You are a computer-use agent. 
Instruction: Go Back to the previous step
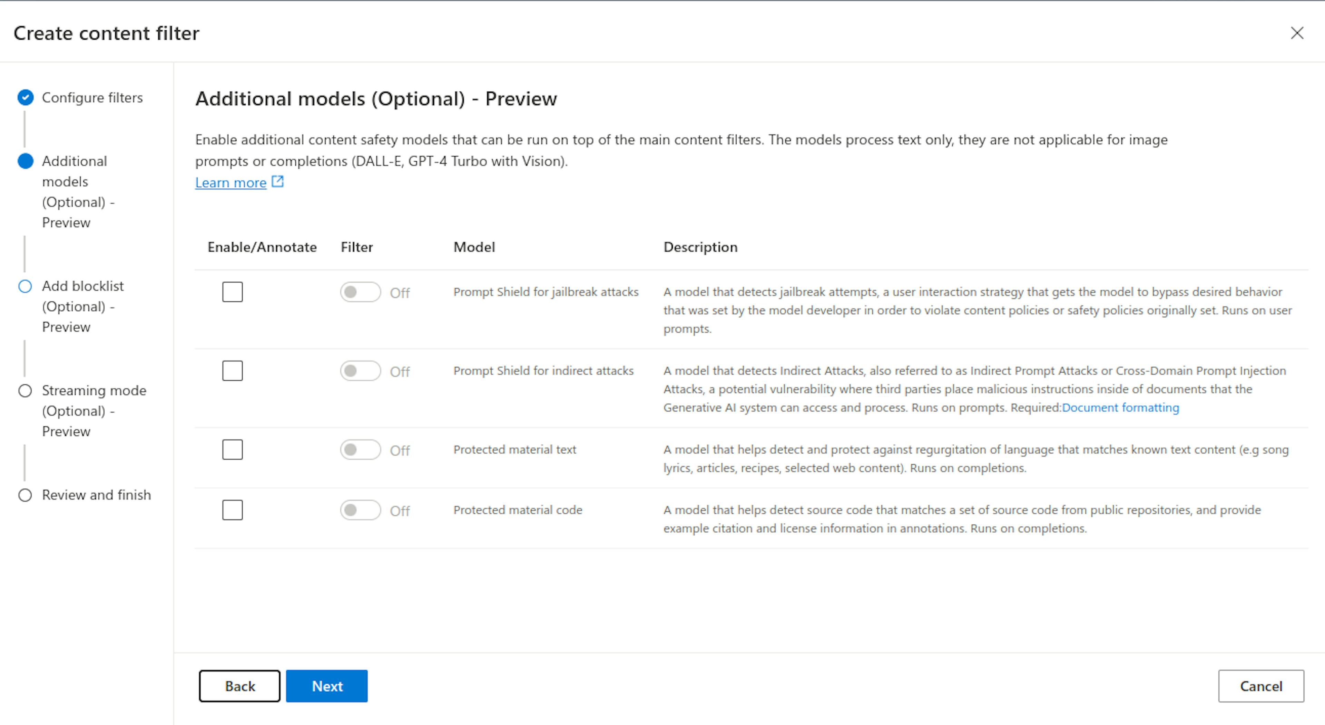[240, 686]
